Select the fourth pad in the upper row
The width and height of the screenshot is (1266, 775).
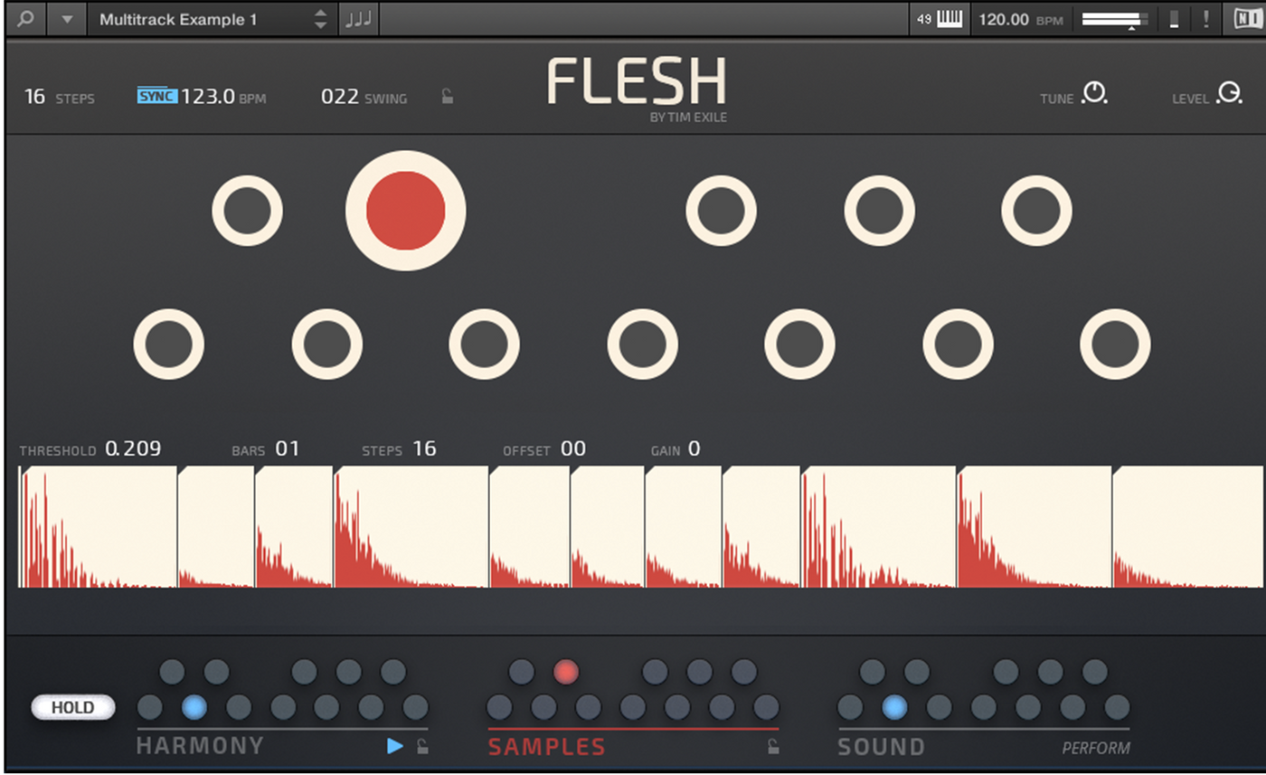tap(879, 211)
